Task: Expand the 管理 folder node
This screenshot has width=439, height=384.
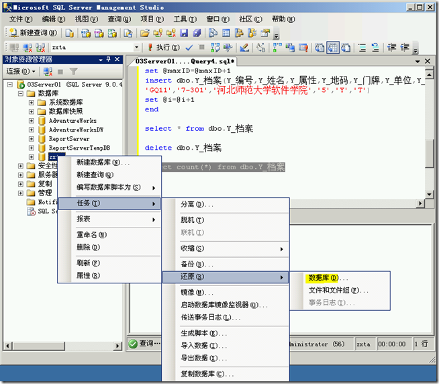Action: pyautogui.click(x=21, y=193)
